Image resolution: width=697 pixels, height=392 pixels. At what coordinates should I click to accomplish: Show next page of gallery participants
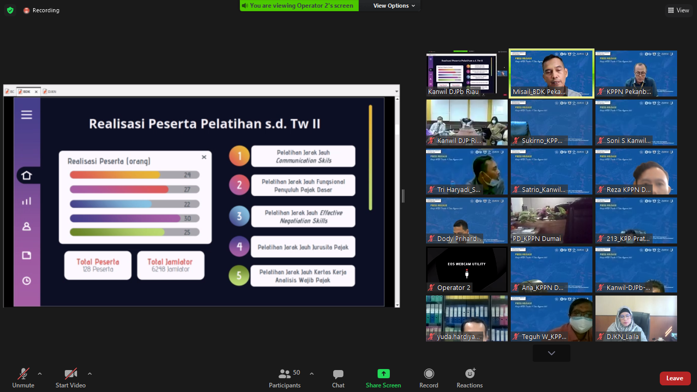(x=551, y=353)
